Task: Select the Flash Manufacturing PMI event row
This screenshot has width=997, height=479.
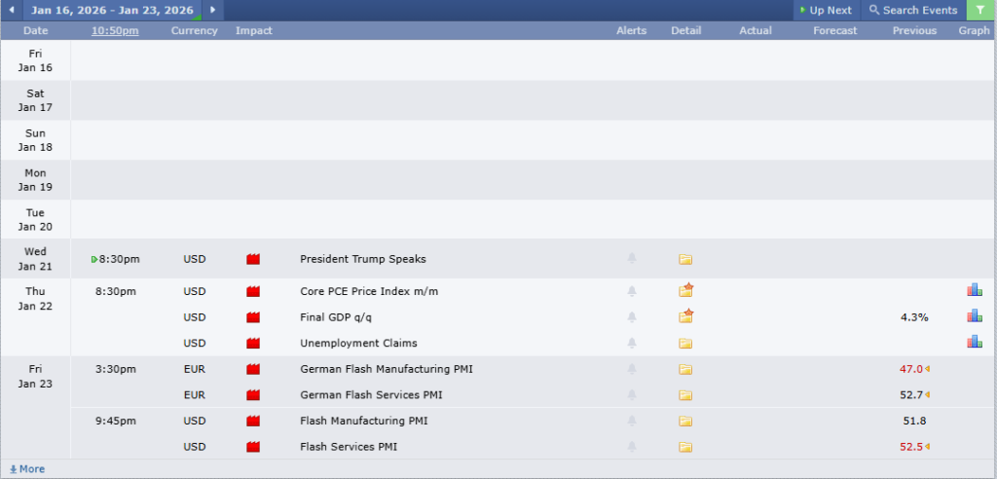Action: tap(364, 421)
